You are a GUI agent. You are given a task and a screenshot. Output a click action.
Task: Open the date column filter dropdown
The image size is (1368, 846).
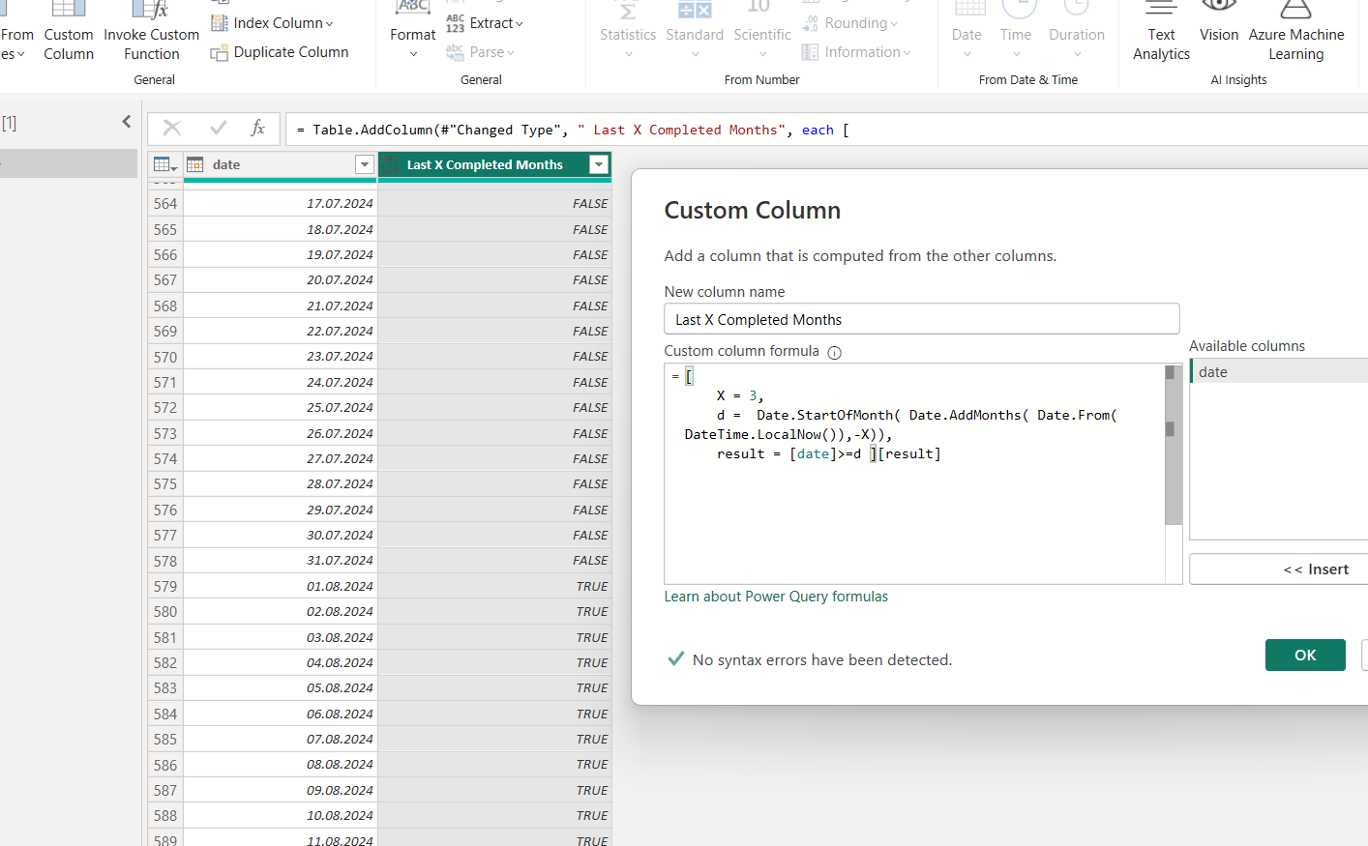pos(365,165)
